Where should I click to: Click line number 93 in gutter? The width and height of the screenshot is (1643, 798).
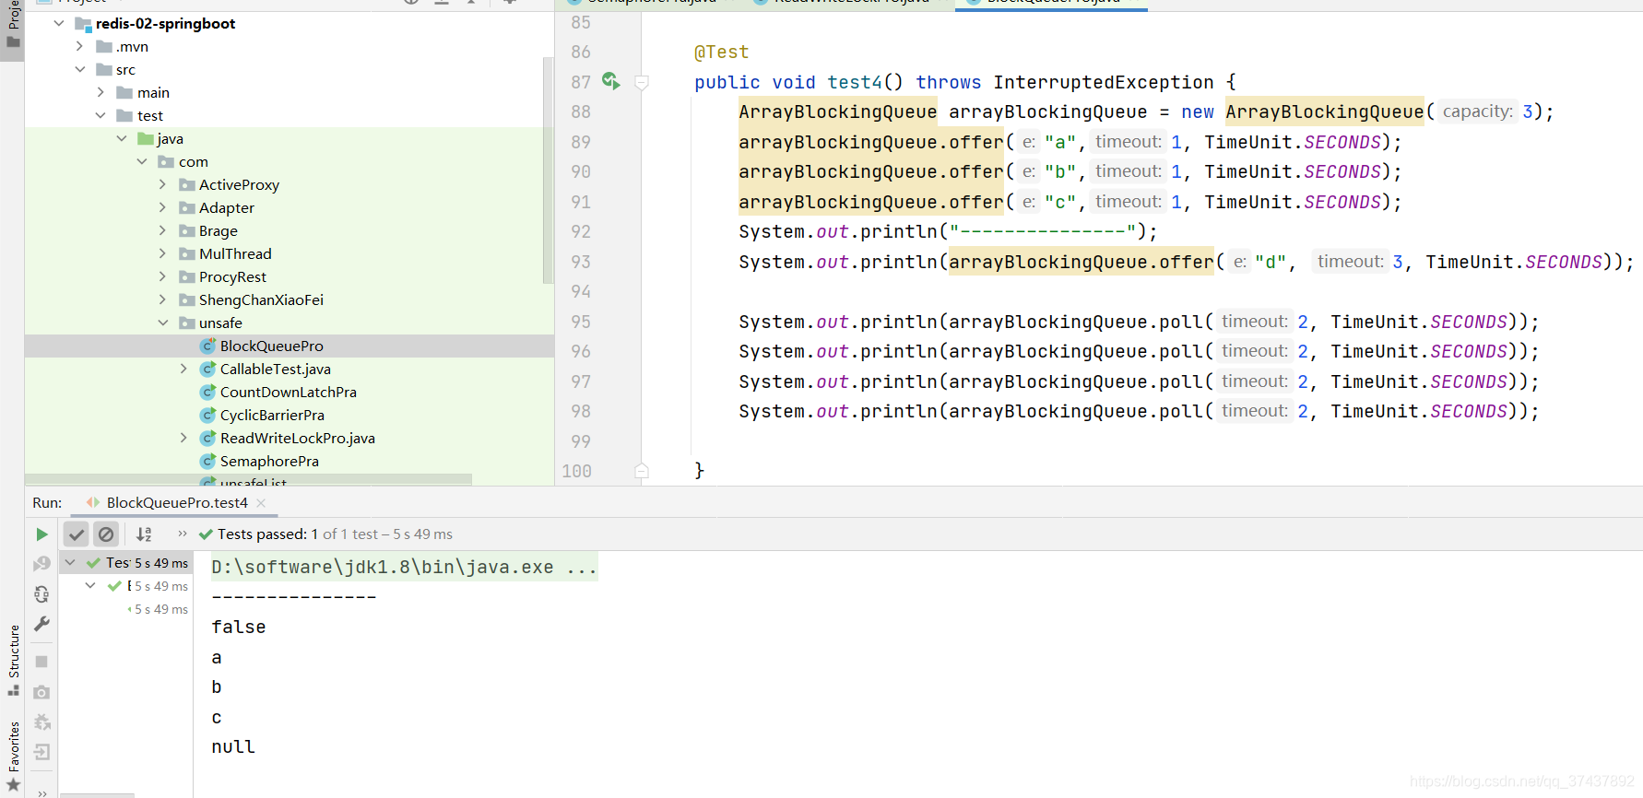click(x=581, y=262)
